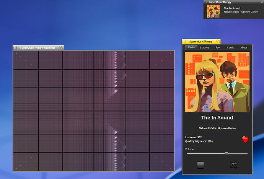Viewport: 264px width, 179px height.
Task: Click the window menu icon of SuperMusicThingy player
Action: 184,42
